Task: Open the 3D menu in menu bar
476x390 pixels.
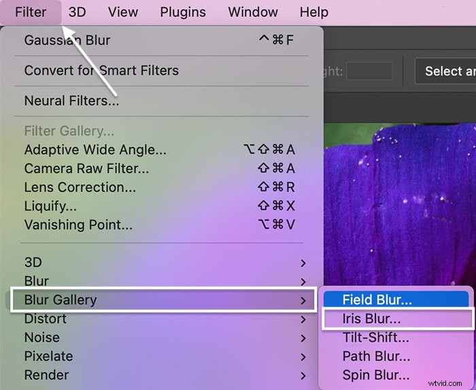Action: click(77, 12)
